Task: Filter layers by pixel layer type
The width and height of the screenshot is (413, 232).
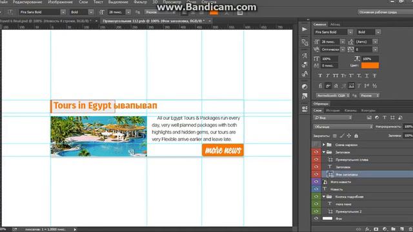Action: 369,117
